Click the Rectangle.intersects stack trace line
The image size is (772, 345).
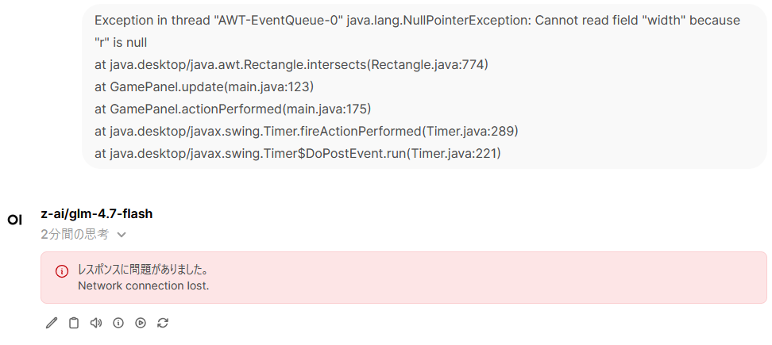291,64
